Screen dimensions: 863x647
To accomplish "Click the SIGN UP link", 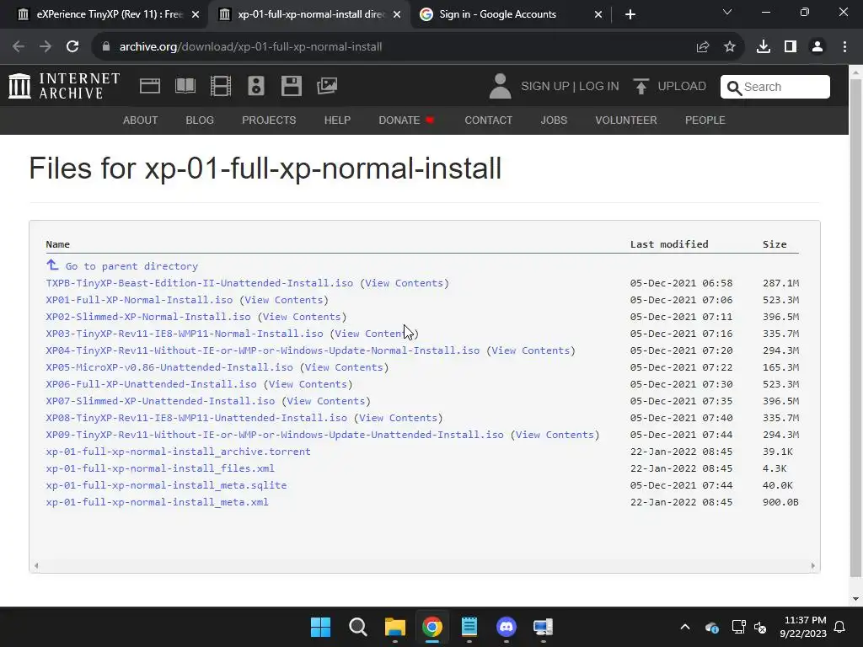I will pyautogui.click(x=545, y=87).
